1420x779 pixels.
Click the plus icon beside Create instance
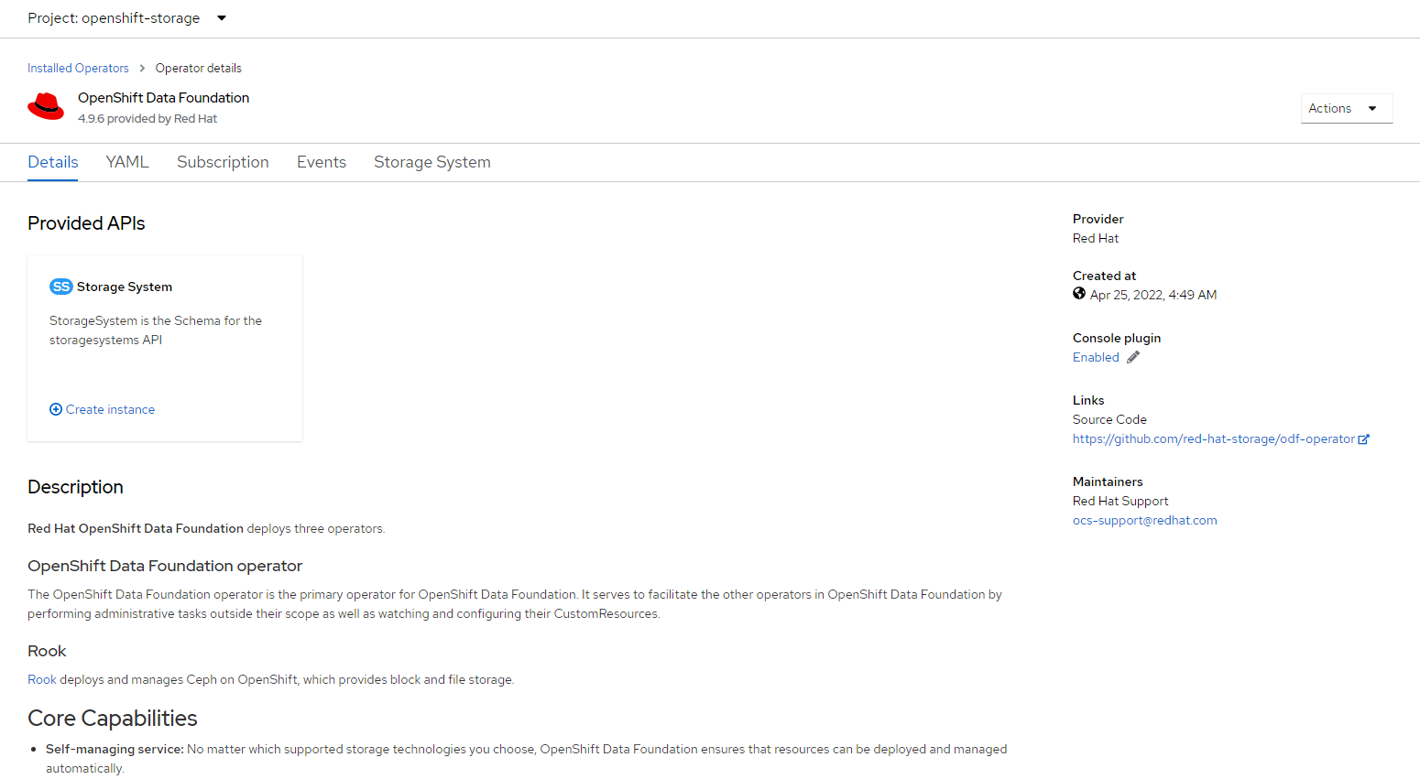(56, 409)
